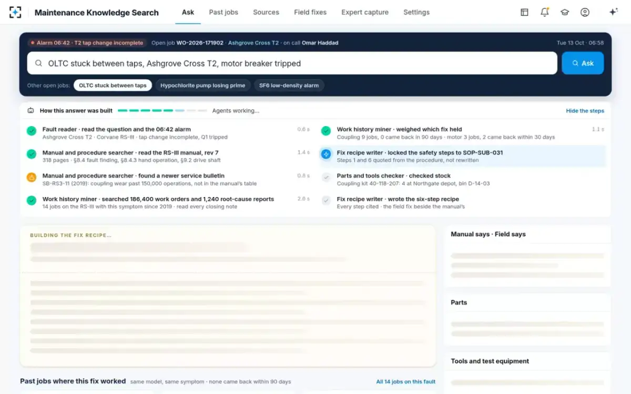The image size is (631, 394).
Task: Click the Tue 13 Oct 06:58 timestamp
Action: (x=580, y=43)
